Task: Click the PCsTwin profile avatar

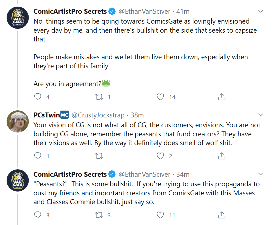Action: tap(18, 121)
